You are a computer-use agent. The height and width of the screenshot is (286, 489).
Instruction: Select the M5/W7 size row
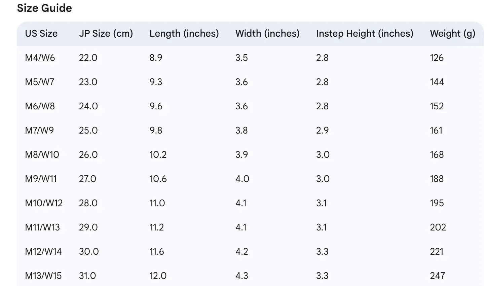tap(40, 82)
